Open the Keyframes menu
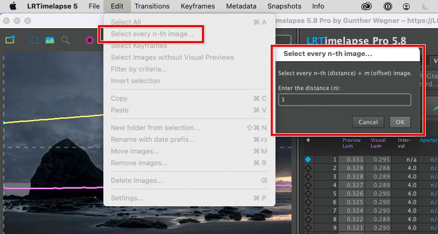 [x=198, y=6]
